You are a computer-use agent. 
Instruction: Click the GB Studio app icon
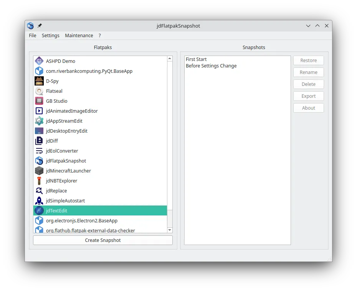coord(39,101)
